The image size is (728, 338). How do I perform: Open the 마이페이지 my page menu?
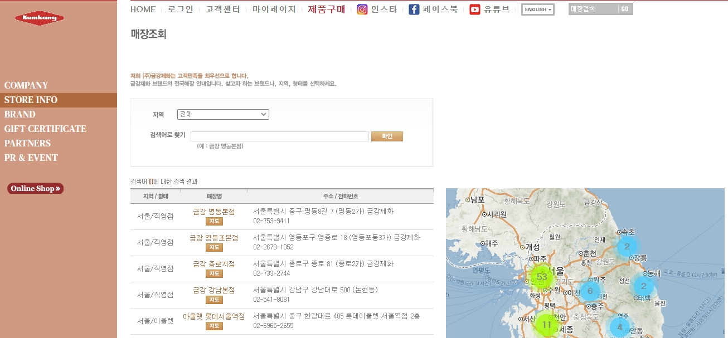[x=274, y=9]
